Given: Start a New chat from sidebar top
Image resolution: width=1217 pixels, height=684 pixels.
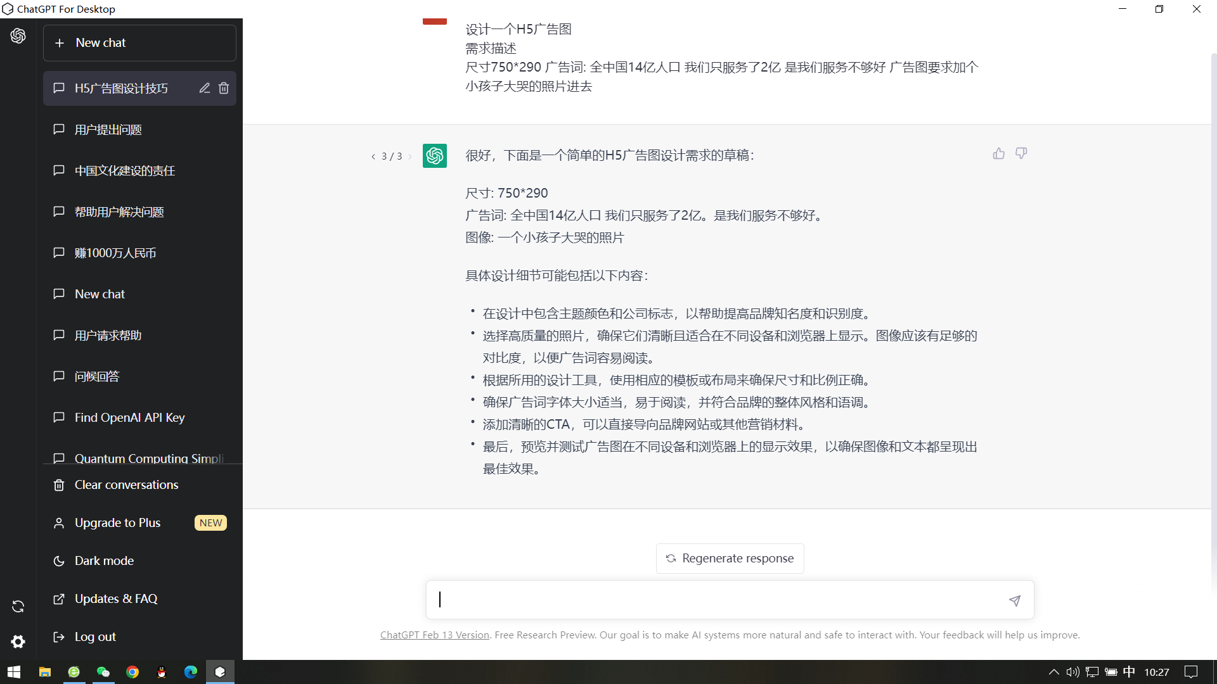Looking at the screenshot, I should (x=139, y=43).
